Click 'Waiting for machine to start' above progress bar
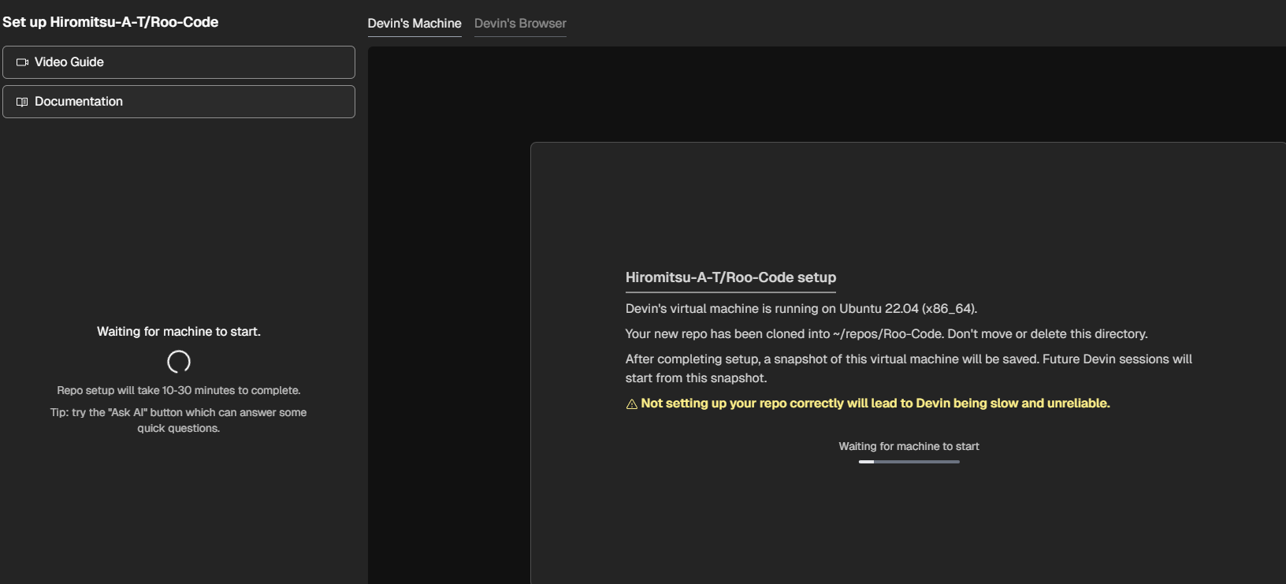The width and height of the screenshot is (1286, 584). coord(909,446)
